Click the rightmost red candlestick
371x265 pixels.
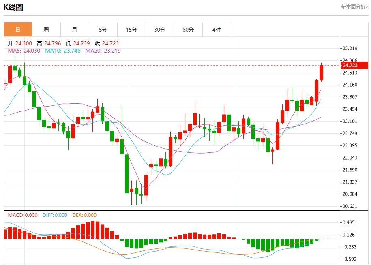[322, 73]
